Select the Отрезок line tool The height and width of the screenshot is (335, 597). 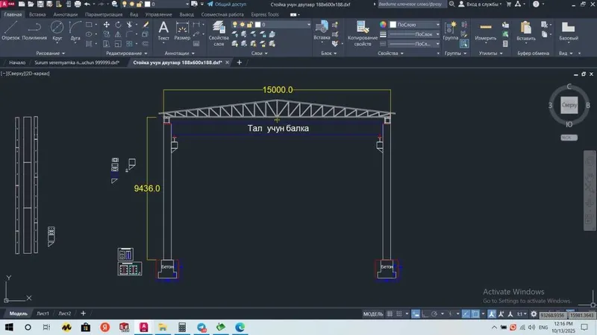[10, 31]
